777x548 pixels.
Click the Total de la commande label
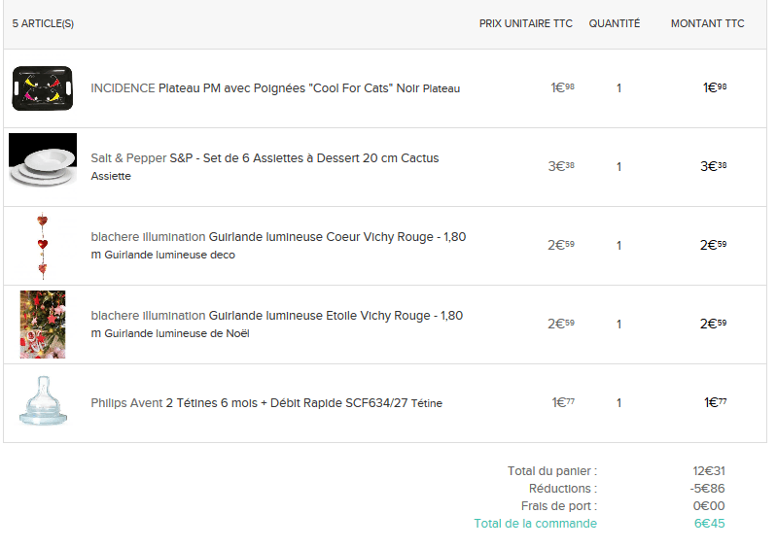(x=535, y=524)
